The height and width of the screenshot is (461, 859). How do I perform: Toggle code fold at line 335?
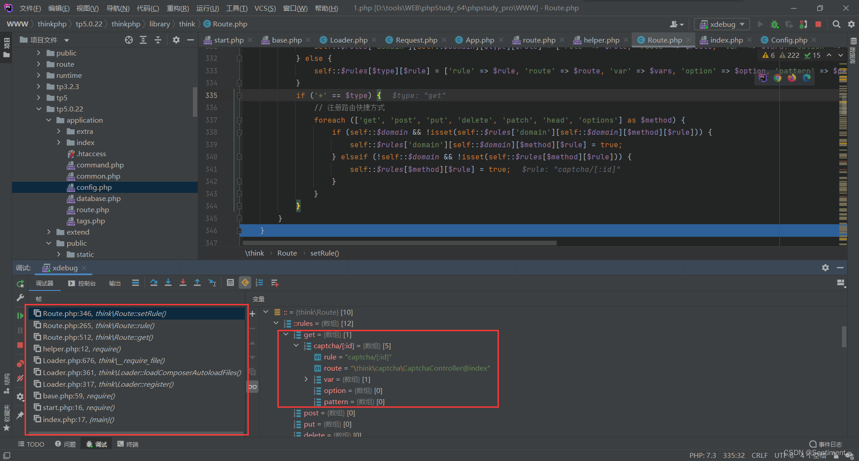tap(239, 95)
